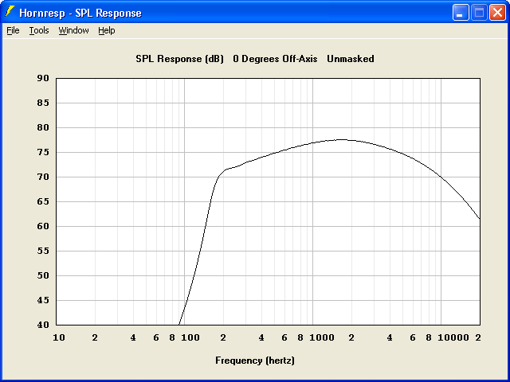Image resolution: width=510 pixels, height=382 pixels.
Task: Click the 100 Hz frequency axis label
Action: pos(190,337)
